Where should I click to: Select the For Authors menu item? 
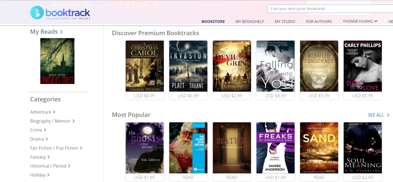point(319,22)
